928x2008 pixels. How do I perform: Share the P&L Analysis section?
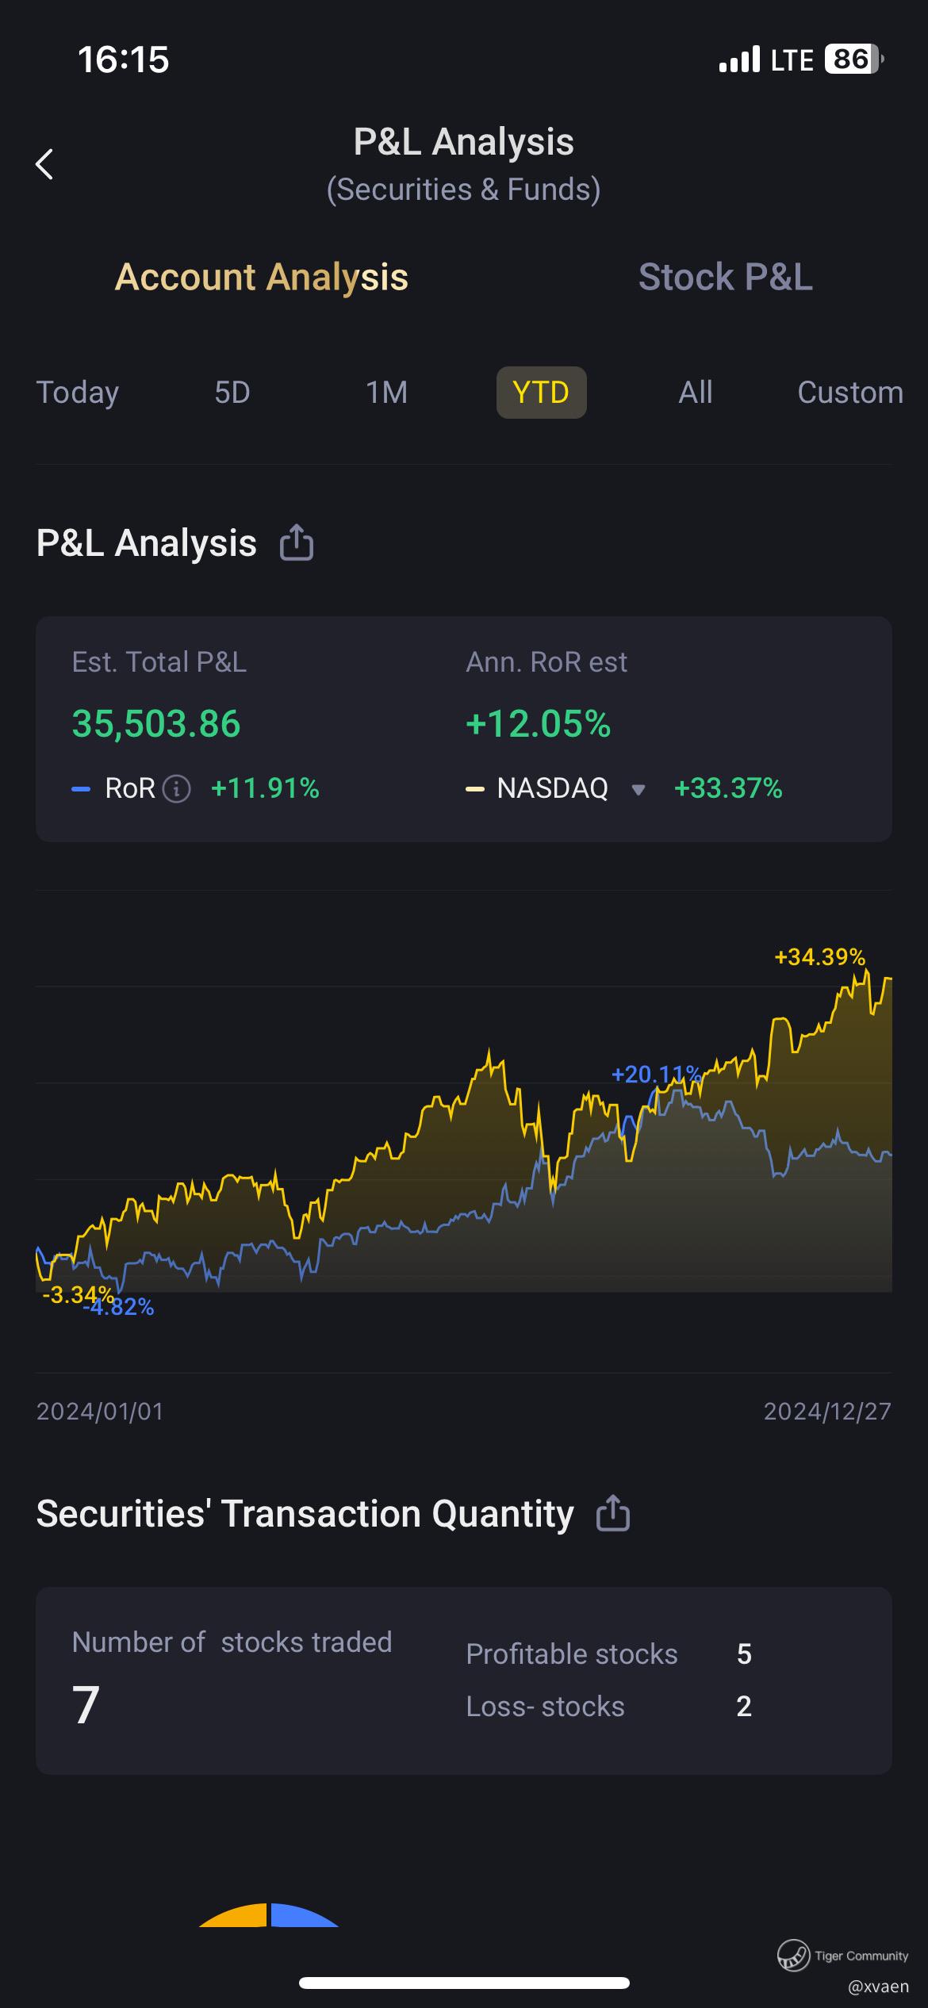(x=297, y=543)
